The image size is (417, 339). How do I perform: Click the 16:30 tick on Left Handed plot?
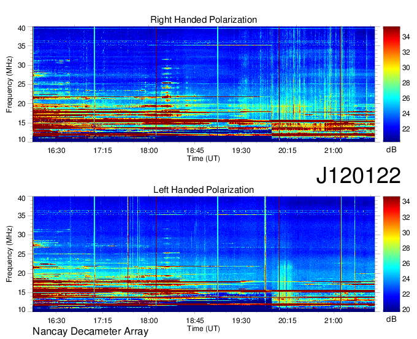tap(56, 321)
